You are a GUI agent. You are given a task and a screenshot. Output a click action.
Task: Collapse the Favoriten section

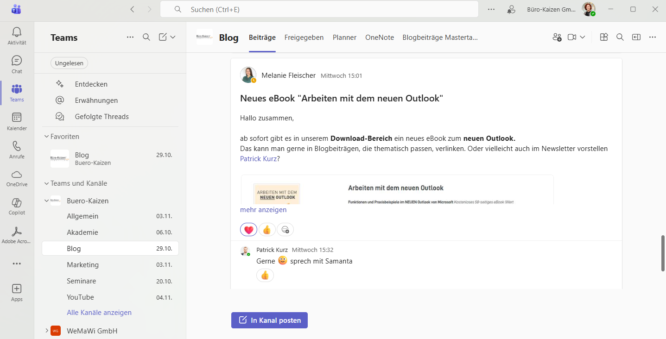pos(47,137)
